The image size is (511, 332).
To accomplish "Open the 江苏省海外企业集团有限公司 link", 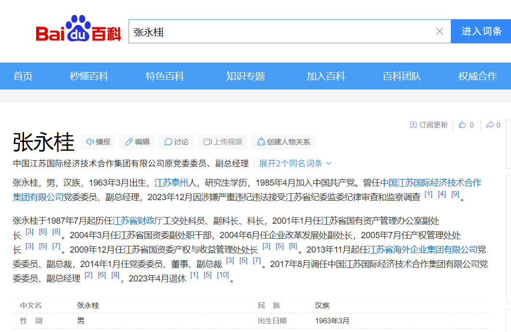I will 423,250.
